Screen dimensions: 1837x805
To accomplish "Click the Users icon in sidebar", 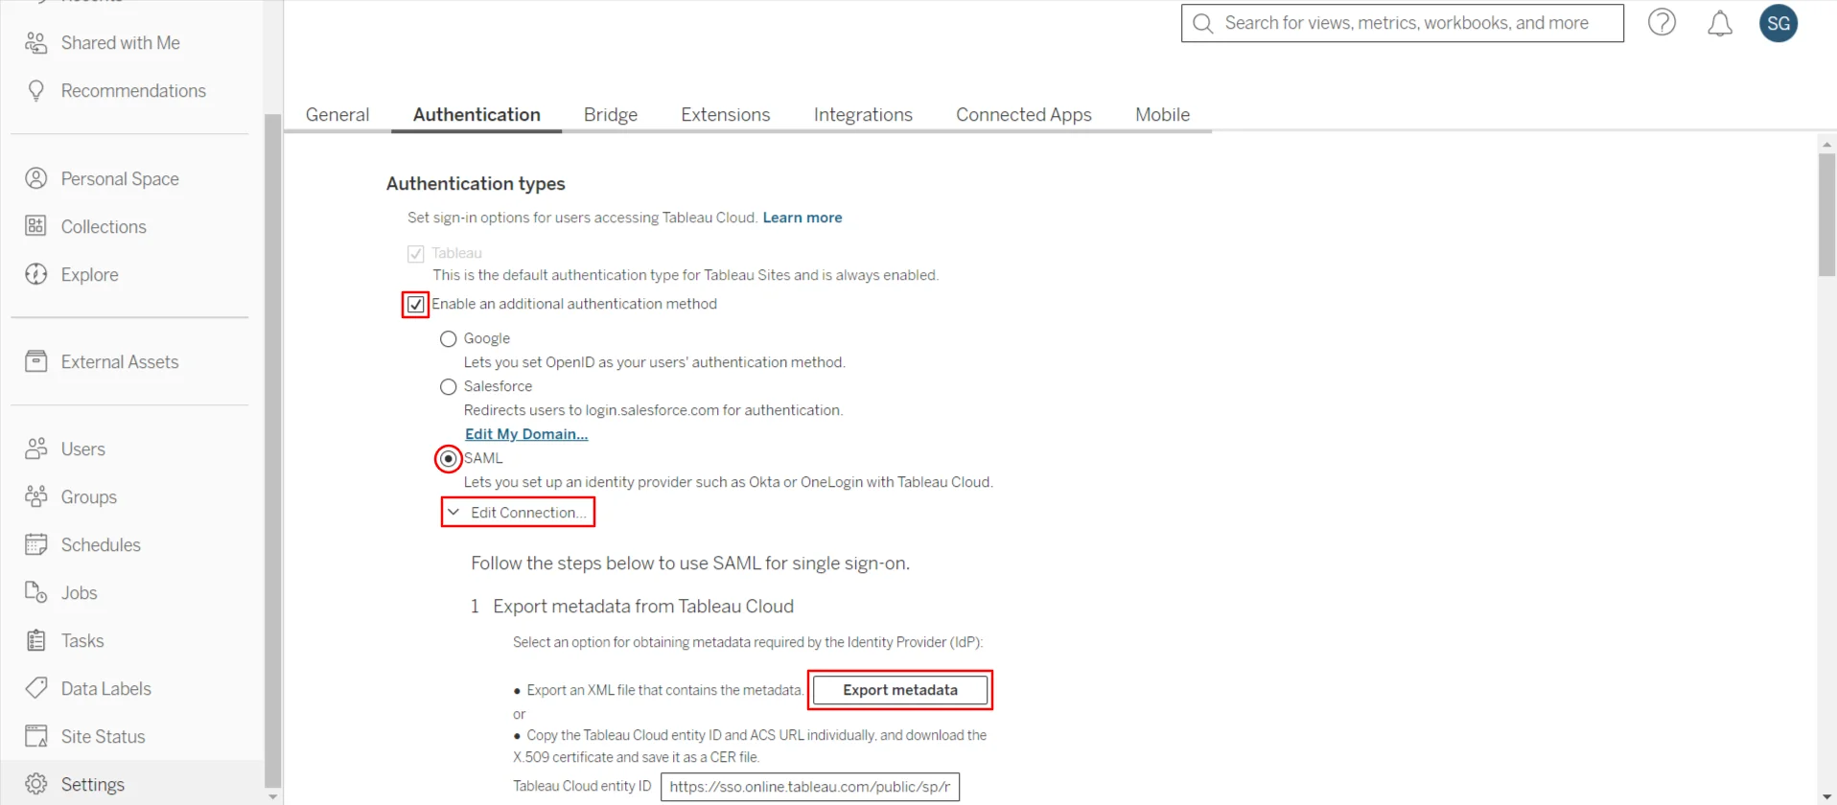I will point(35,448).
